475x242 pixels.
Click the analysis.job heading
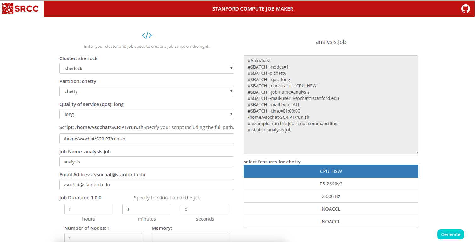point(331,42)
